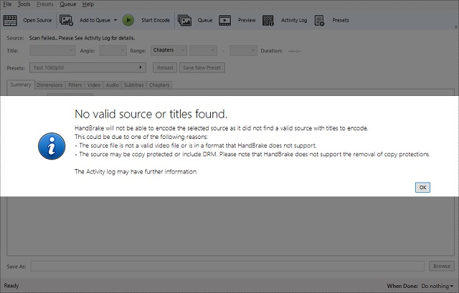Switch to the Video tab
The width and height of the screenshot is (459, 293).
click(x=94, y=85)
